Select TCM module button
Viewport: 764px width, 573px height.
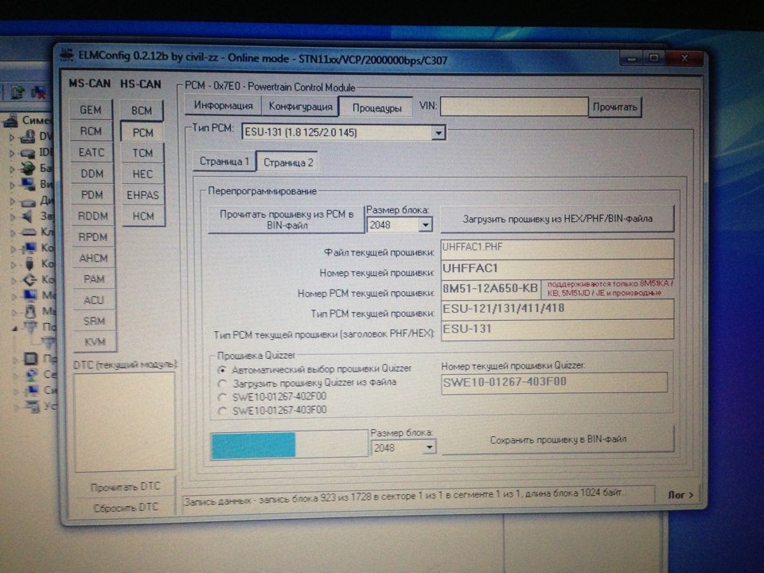(142, 153)
